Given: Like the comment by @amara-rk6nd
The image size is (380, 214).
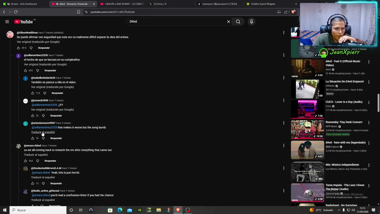Looking at the screenshot, I should pos(26,161).
